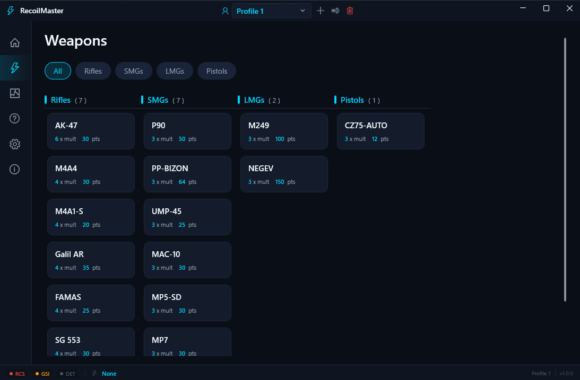The image size is (580, 380).
Task: Minimize the RecoilMaster window
Action: pos(523,8)
